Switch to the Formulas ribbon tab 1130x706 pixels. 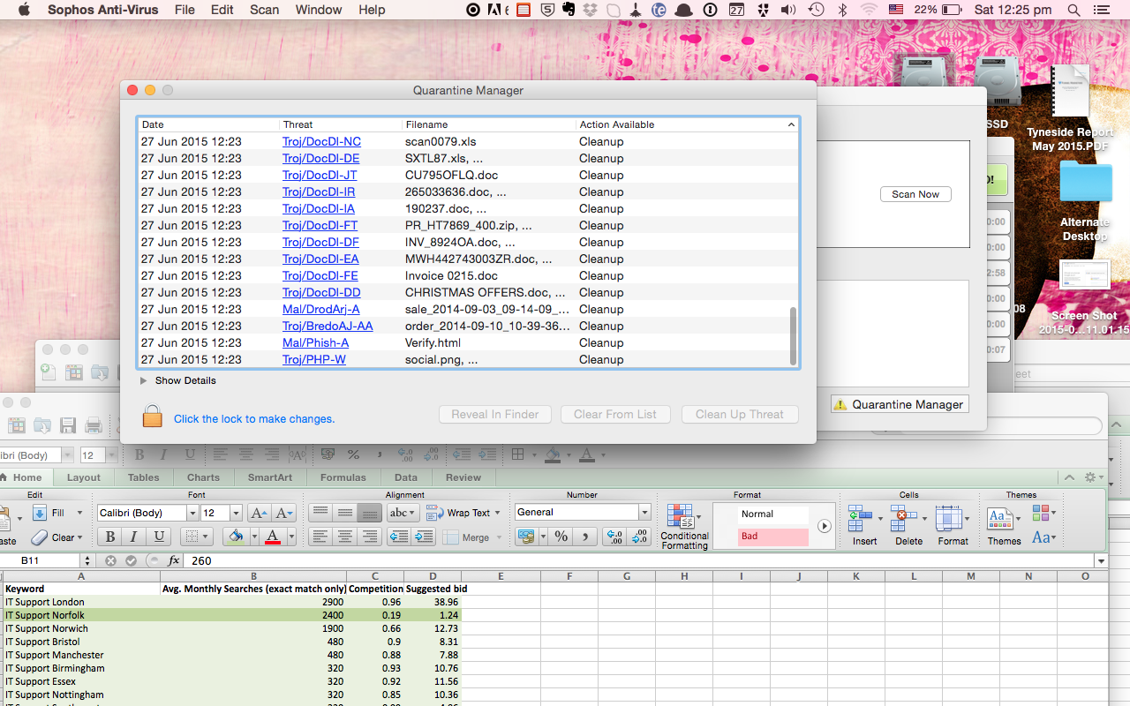[x=343, y=477]
